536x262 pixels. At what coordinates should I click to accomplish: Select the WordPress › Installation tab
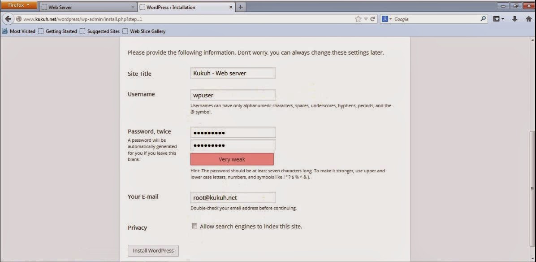coord(186,7)
